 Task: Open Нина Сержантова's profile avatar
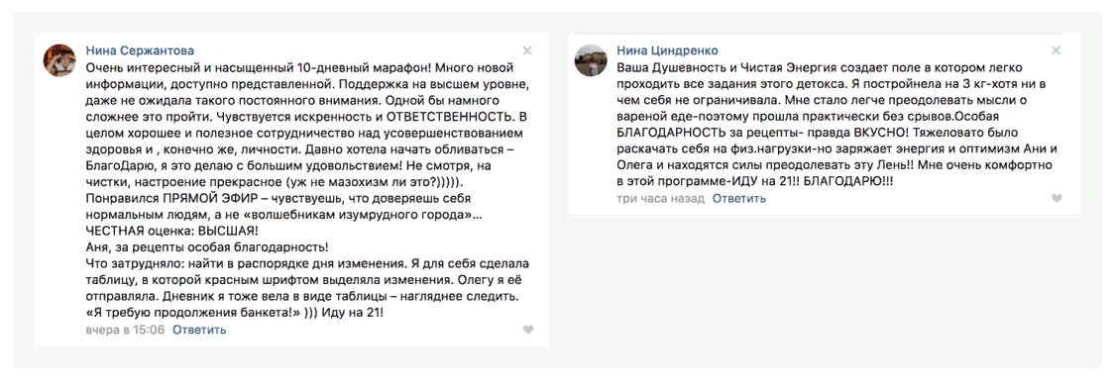coord(59,60)
